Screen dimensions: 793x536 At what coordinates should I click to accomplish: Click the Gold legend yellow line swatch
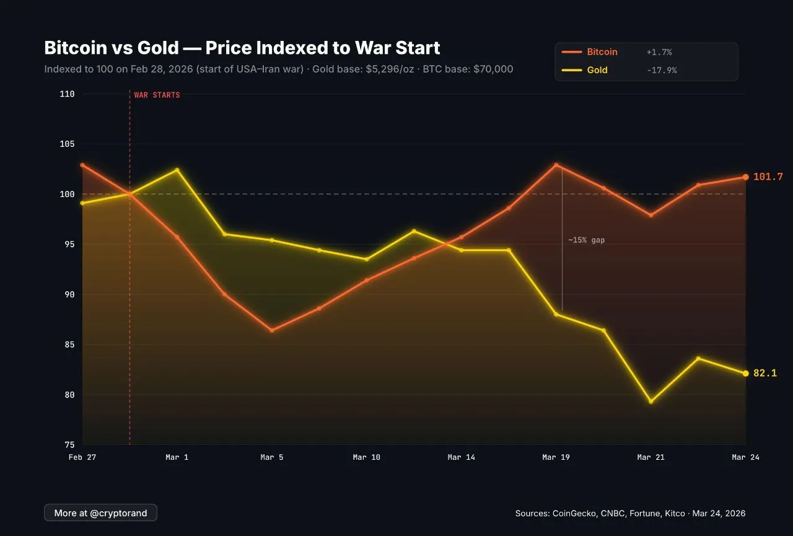(571, 70)
